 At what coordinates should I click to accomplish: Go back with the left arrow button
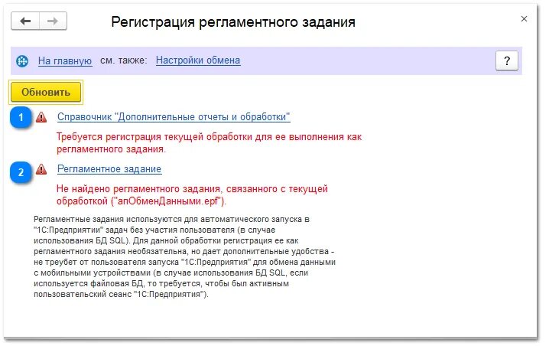coord(25,21)
